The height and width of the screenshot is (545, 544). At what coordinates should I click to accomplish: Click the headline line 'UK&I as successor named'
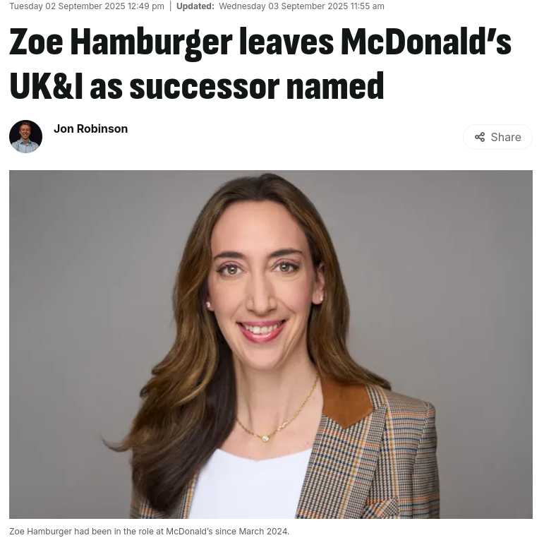coord(197,86)
